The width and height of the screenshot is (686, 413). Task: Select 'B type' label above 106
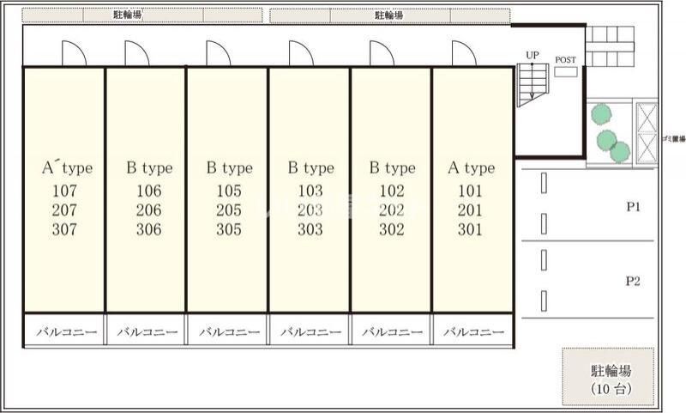click(149, 167)
